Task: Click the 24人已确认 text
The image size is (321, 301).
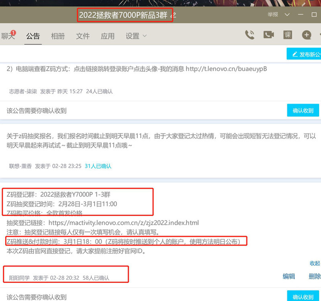Action: [99, 91]
